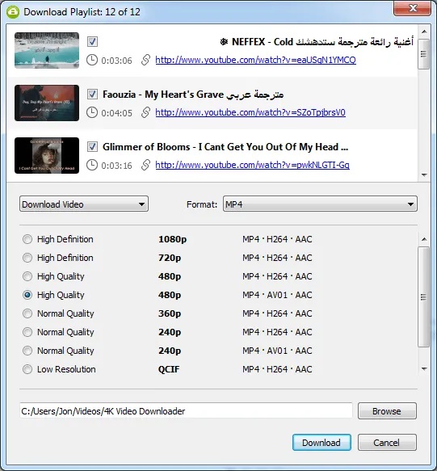This screenshot has height=471, width=437.
Task: Click the Browse button
Action: click(x=387, y=411)
